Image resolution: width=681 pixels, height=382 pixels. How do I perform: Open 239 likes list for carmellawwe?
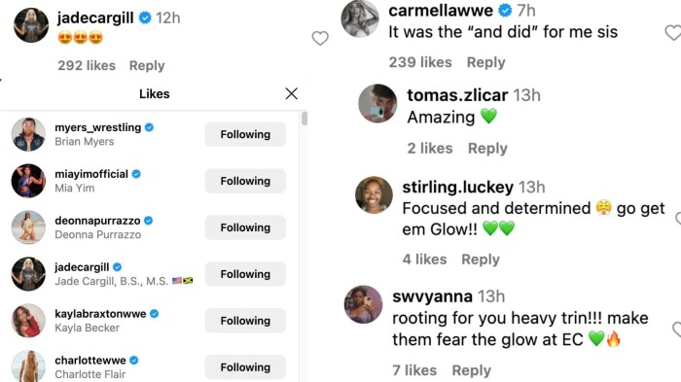pyautogui.click(x=420, y=62)
